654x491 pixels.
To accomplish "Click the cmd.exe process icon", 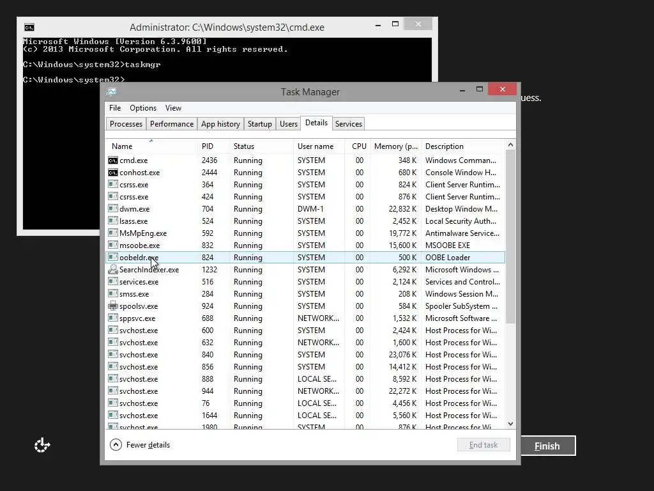I will pyautogui.click(x=112, y=160).
